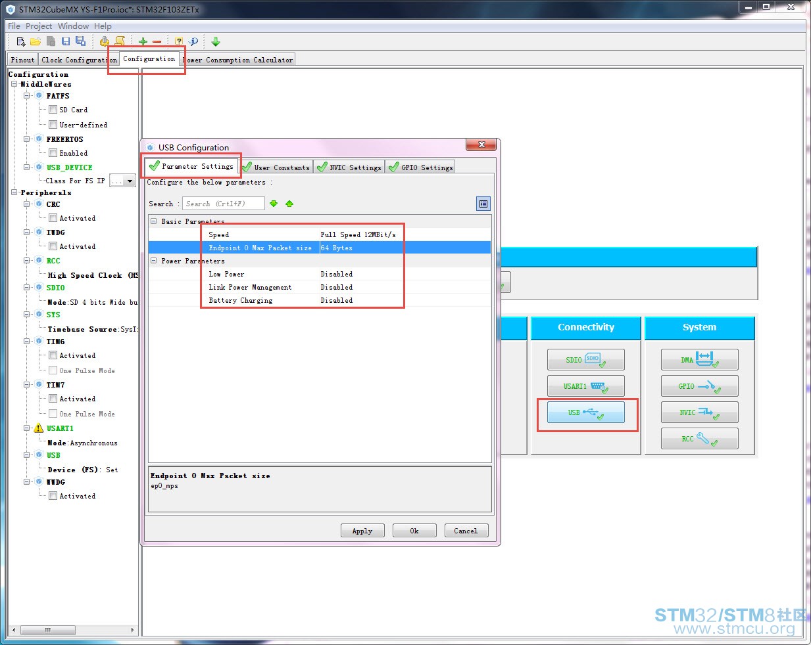Click the tree panel horizontal scrollbar
This screenshot has height=645, width=811.
(73, 629)
